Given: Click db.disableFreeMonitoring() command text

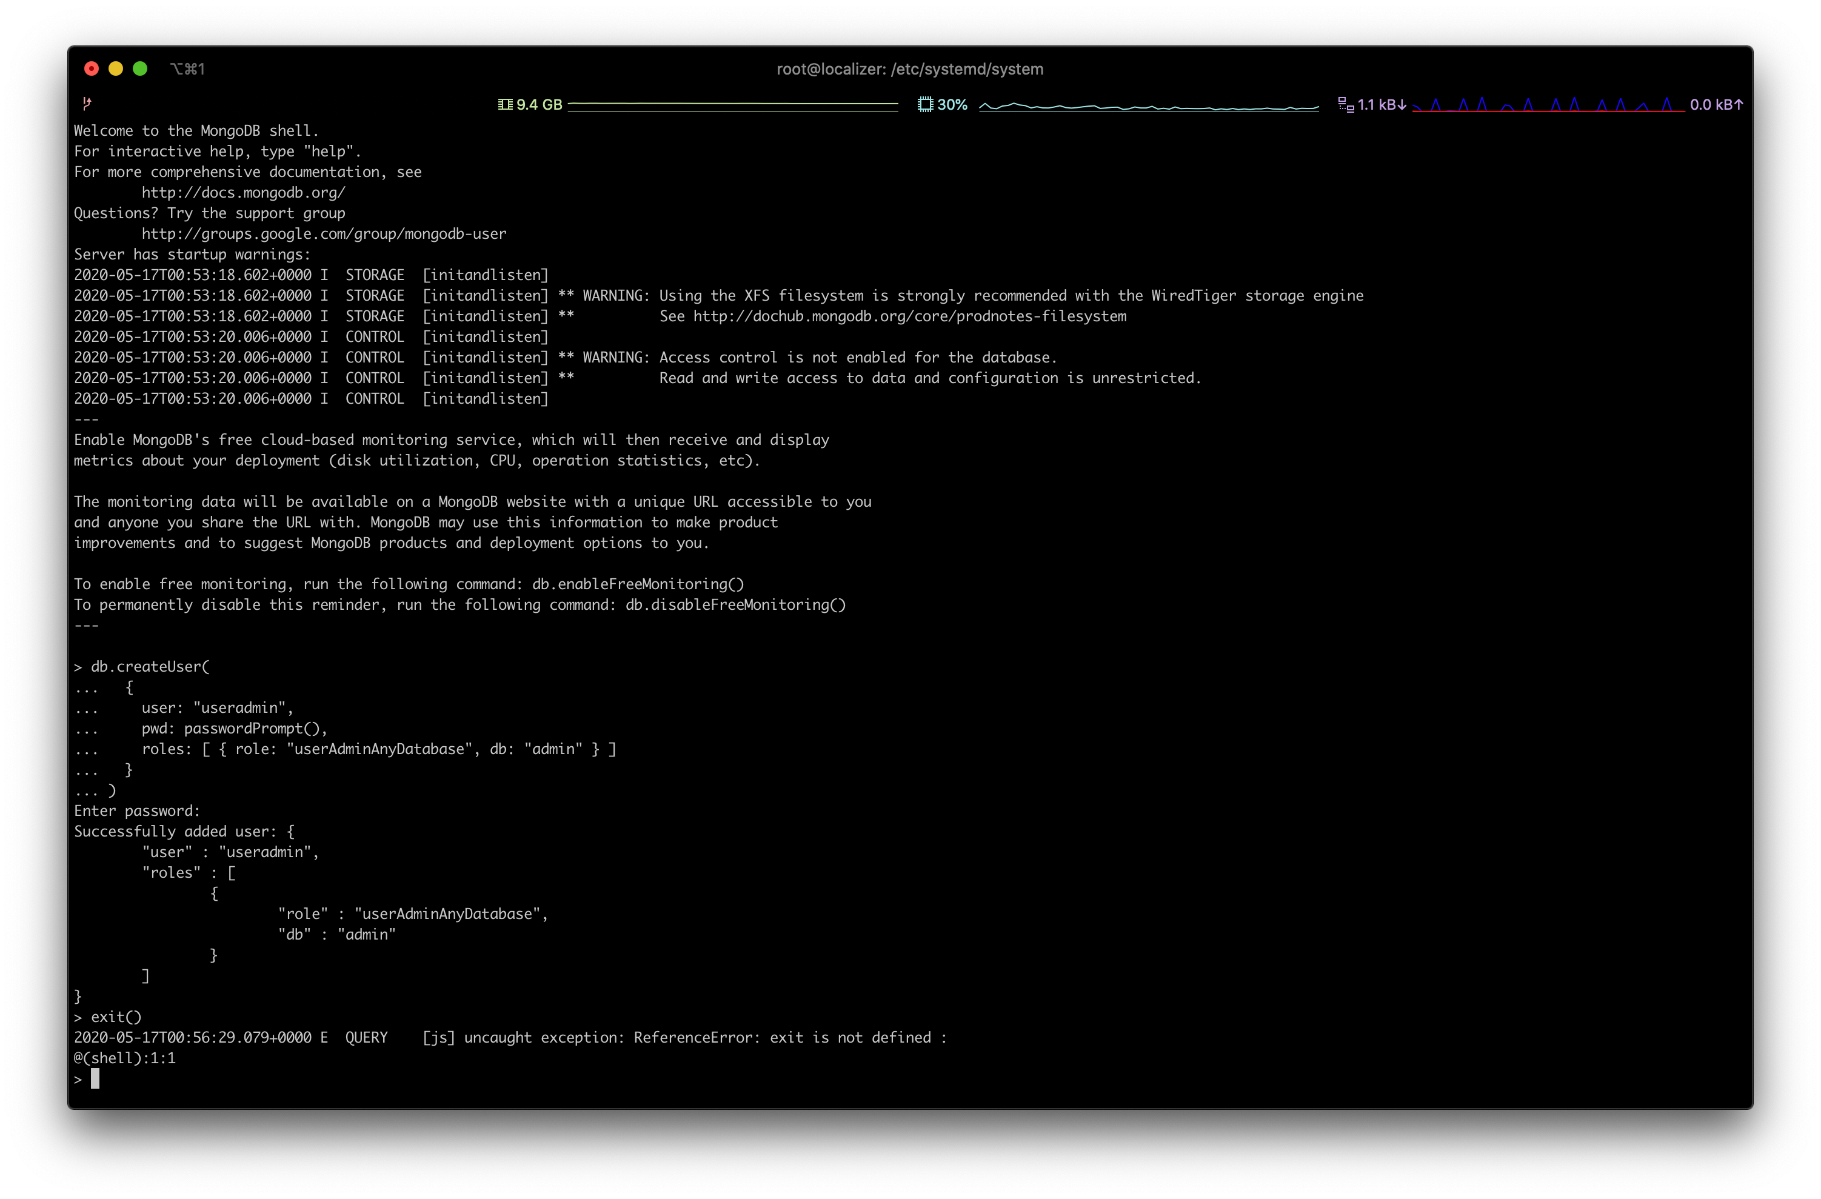Looking at the screenshot, I should click(735, 604).
